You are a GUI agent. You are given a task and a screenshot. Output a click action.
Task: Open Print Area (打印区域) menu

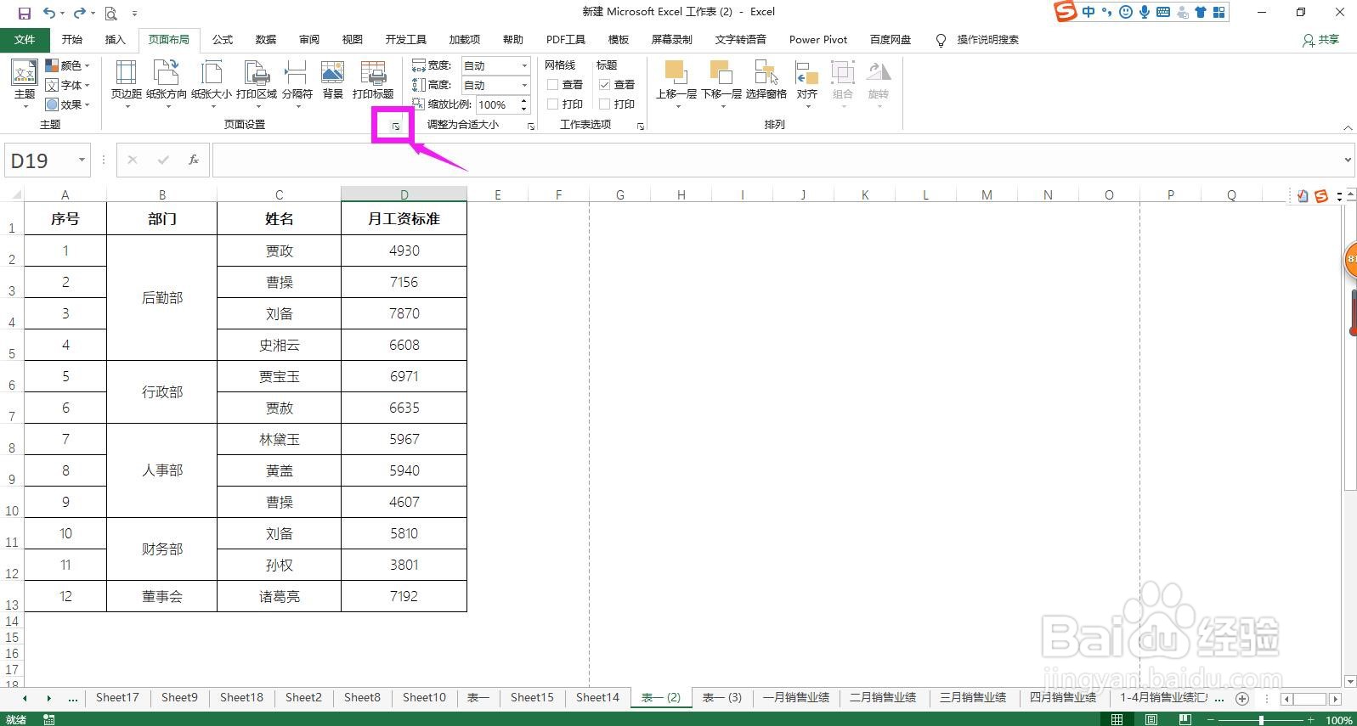[x=256, y=83]
